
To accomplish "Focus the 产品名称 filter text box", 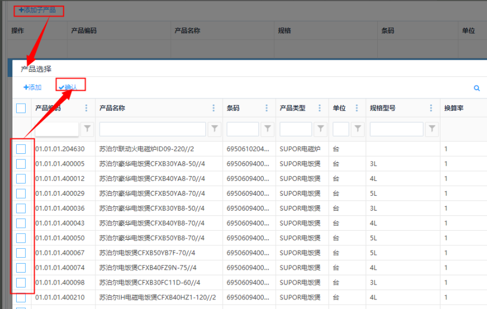I will [152, 129].
